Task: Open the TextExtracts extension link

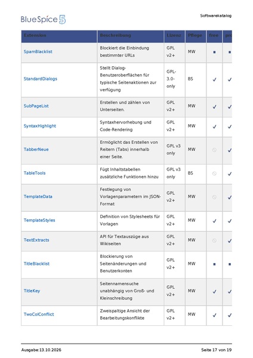Action: tap(36, 240)
